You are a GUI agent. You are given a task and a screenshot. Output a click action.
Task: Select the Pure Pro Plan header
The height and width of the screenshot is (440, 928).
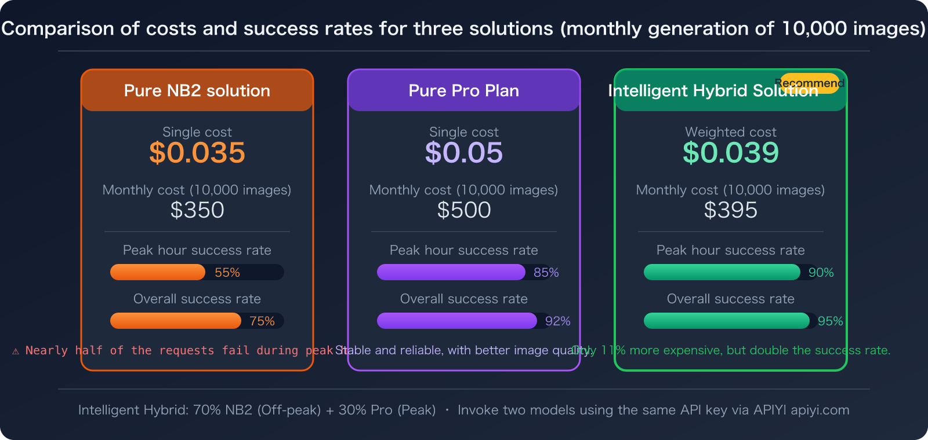[464, 91]
